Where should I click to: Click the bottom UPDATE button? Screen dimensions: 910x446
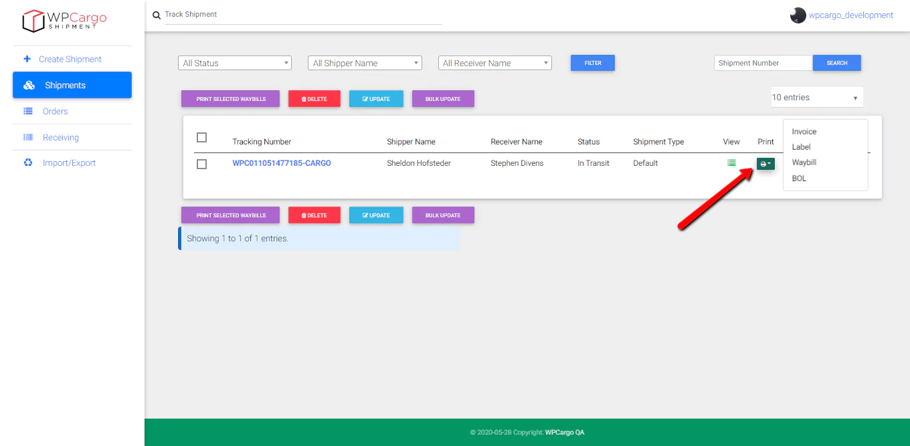376,215
